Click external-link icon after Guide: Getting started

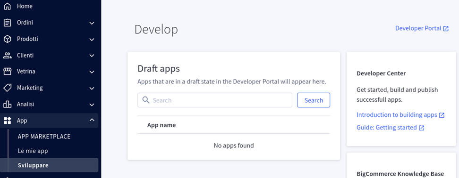(x=422, y=128)
